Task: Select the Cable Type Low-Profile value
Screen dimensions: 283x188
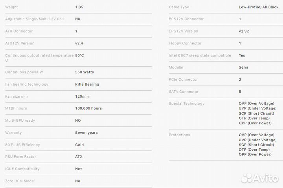Action: pyautogui.click(x=258, y=7)
